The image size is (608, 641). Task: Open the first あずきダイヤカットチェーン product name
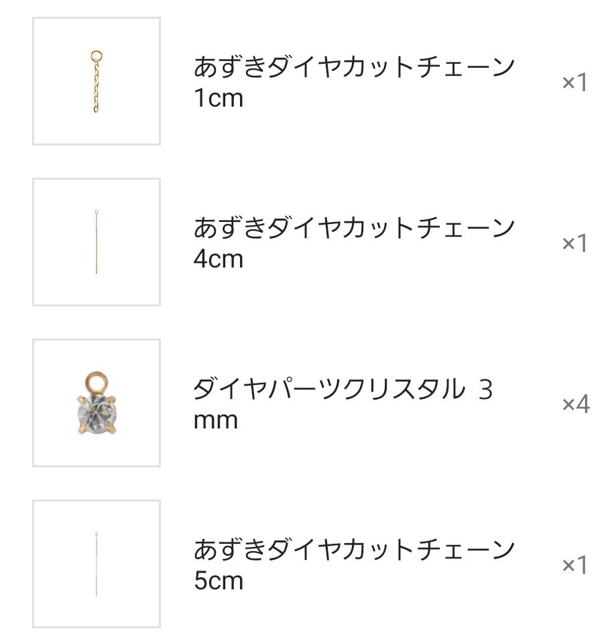[354, 67]
